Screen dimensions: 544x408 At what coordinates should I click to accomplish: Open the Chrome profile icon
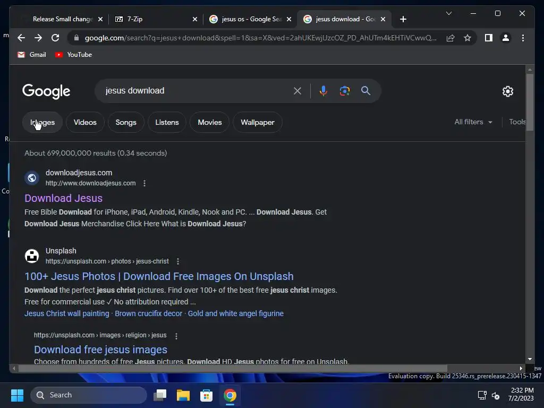click(506, 38)
